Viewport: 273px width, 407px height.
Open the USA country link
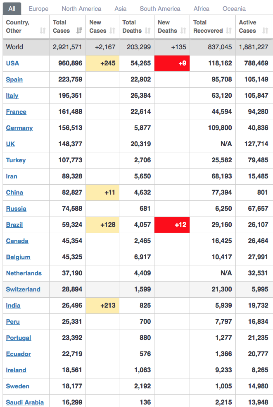[12, 63]
